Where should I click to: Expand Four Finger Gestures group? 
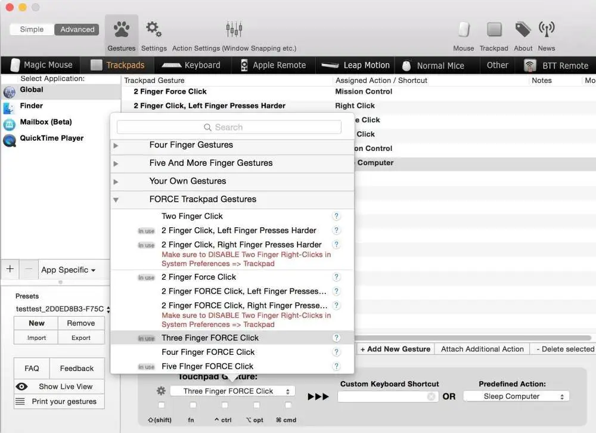(116, 146)
